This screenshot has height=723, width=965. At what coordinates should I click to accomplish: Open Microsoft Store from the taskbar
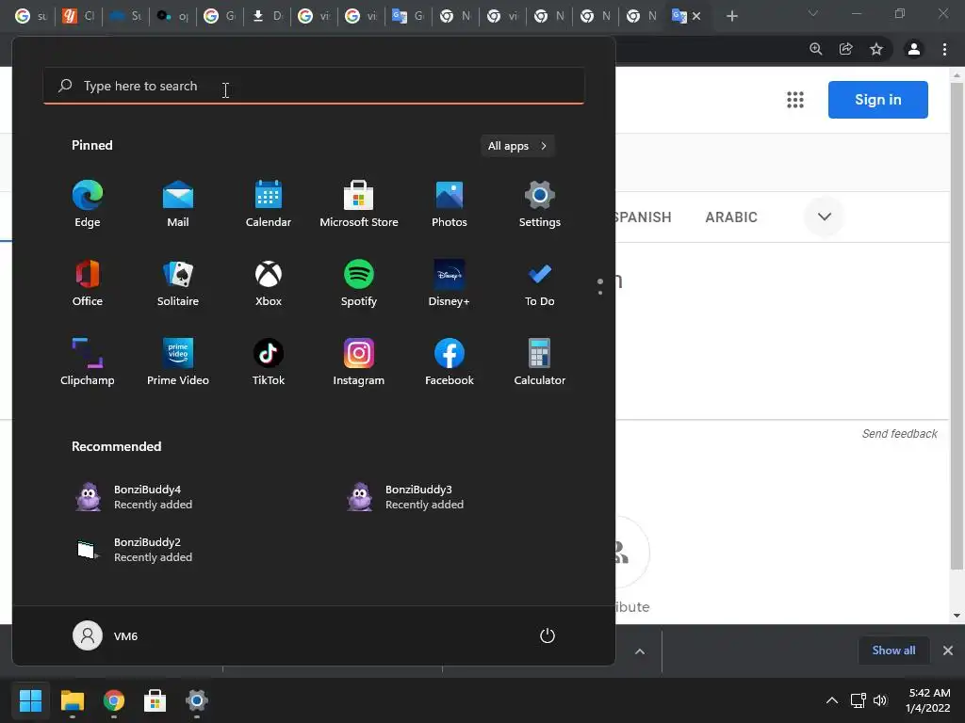(x=155, y=700)
